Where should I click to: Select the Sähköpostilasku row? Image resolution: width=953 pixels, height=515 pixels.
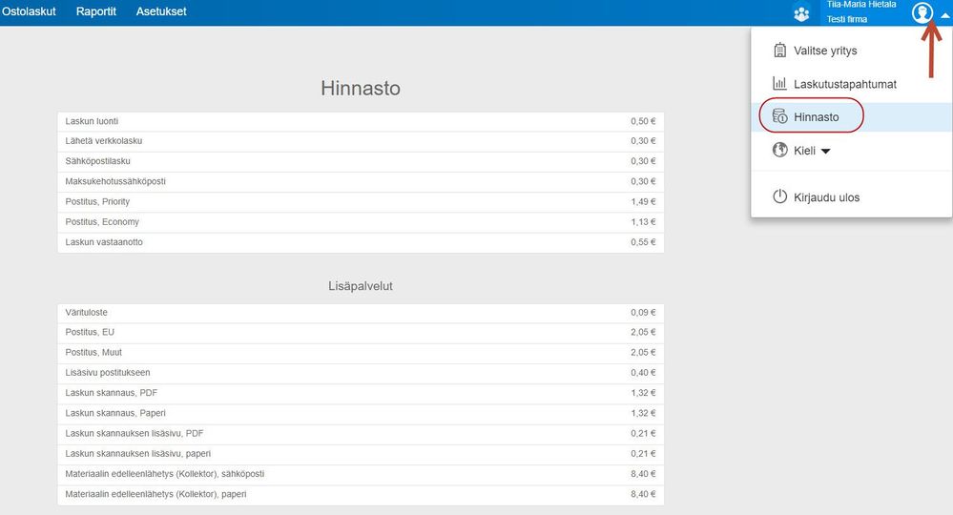[x=361, y=161]
